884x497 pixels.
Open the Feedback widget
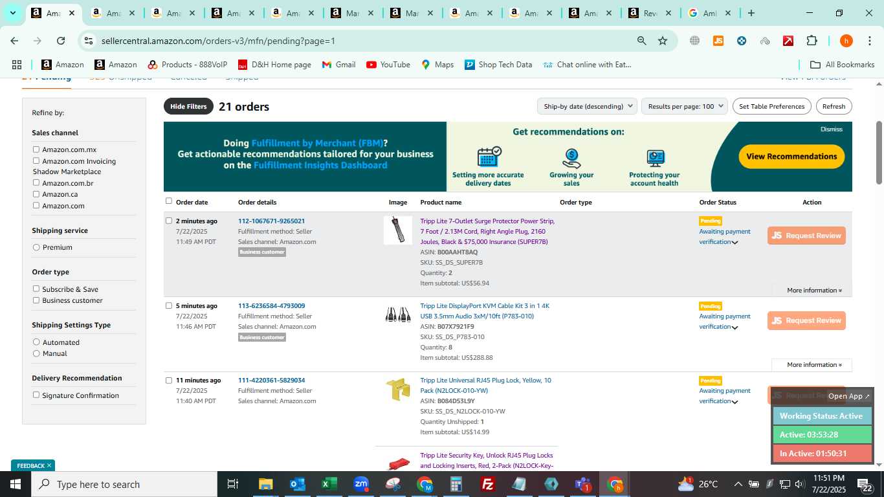tap(33, 465)
